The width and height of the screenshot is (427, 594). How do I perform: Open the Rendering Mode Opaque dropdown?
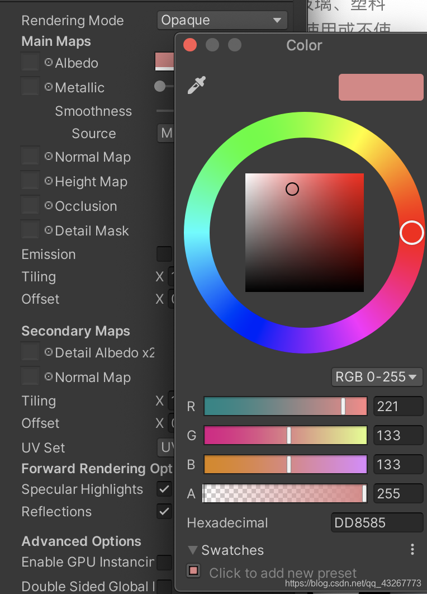click(222, 20)
